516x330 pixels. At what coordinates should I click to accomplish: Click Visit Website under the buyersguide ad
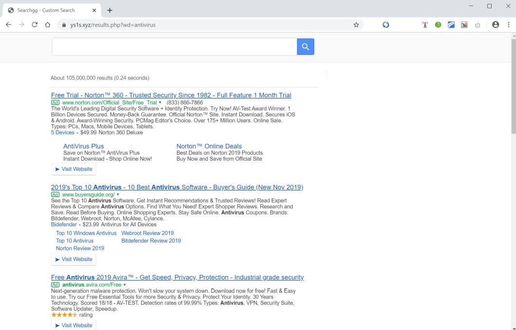74,260
